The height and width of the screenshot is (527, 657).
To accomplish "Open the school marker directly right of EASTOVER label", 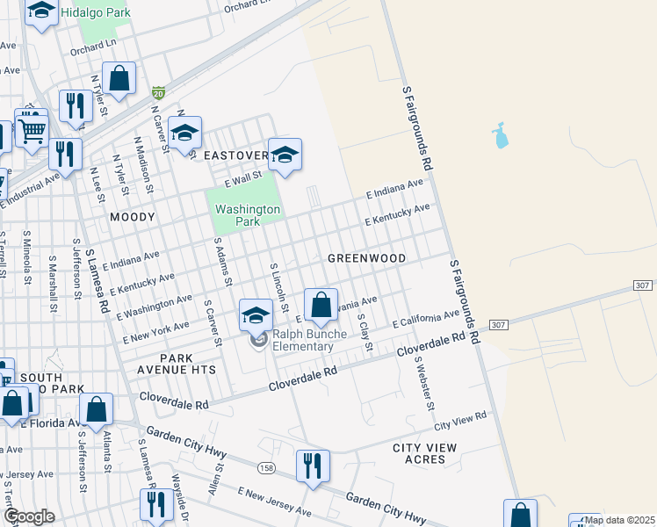I will [285, 155].
